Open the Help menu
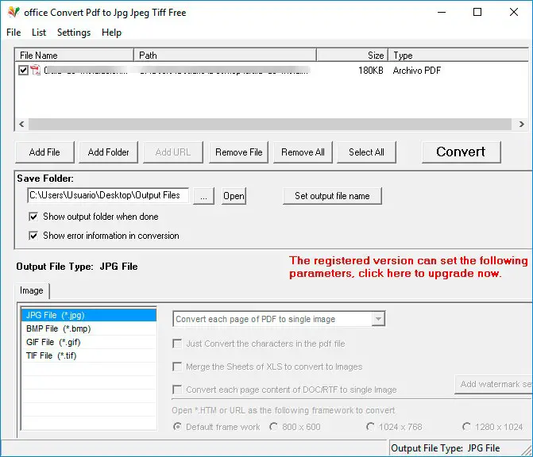The height and width of the screenshot is (457, 533). tap(111, 33)
